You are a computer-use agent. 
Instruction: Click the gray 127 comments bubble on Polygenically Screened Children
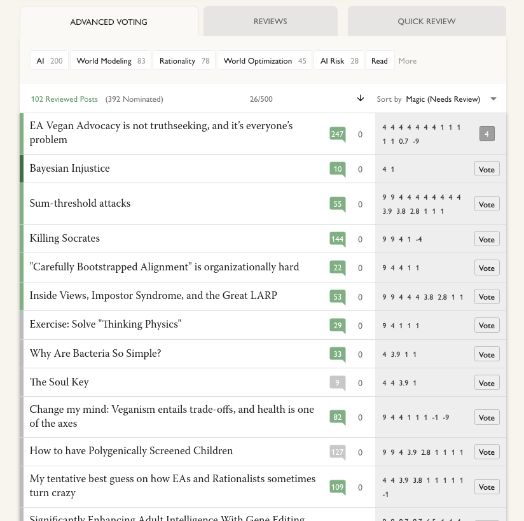tap(337, 452)
